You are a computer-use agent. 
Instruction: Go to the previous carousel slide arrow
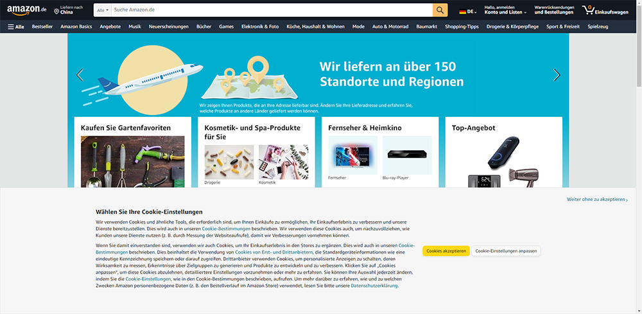coord(80,75)
